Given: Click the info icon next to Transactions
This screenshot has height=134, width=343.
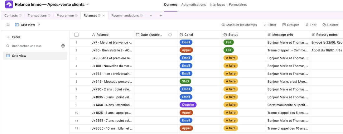Looking at the screenshot, I should coord(49,16).
